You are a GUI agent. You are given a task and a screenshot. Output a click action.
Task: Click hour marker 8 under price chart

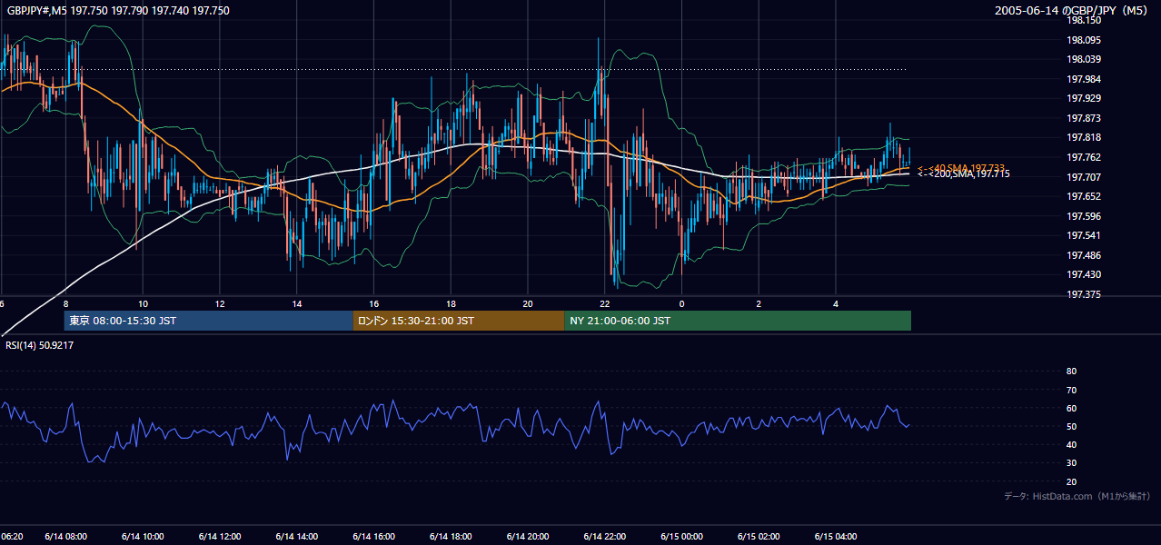point(65,303)
